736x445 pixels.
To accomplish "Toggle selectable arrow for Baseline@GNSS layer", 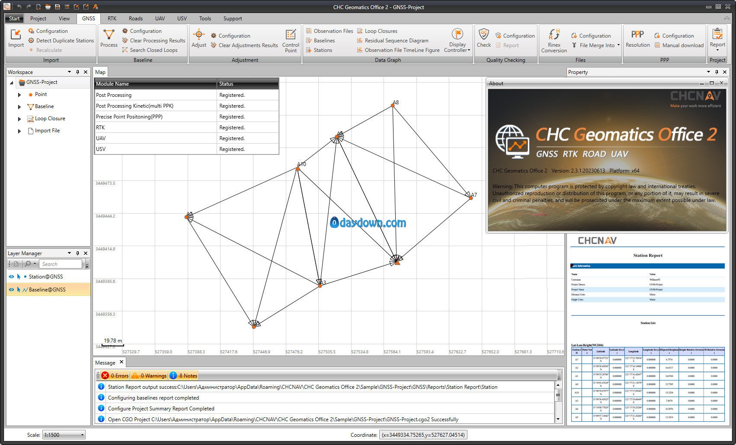I will (x=19, y=290).
